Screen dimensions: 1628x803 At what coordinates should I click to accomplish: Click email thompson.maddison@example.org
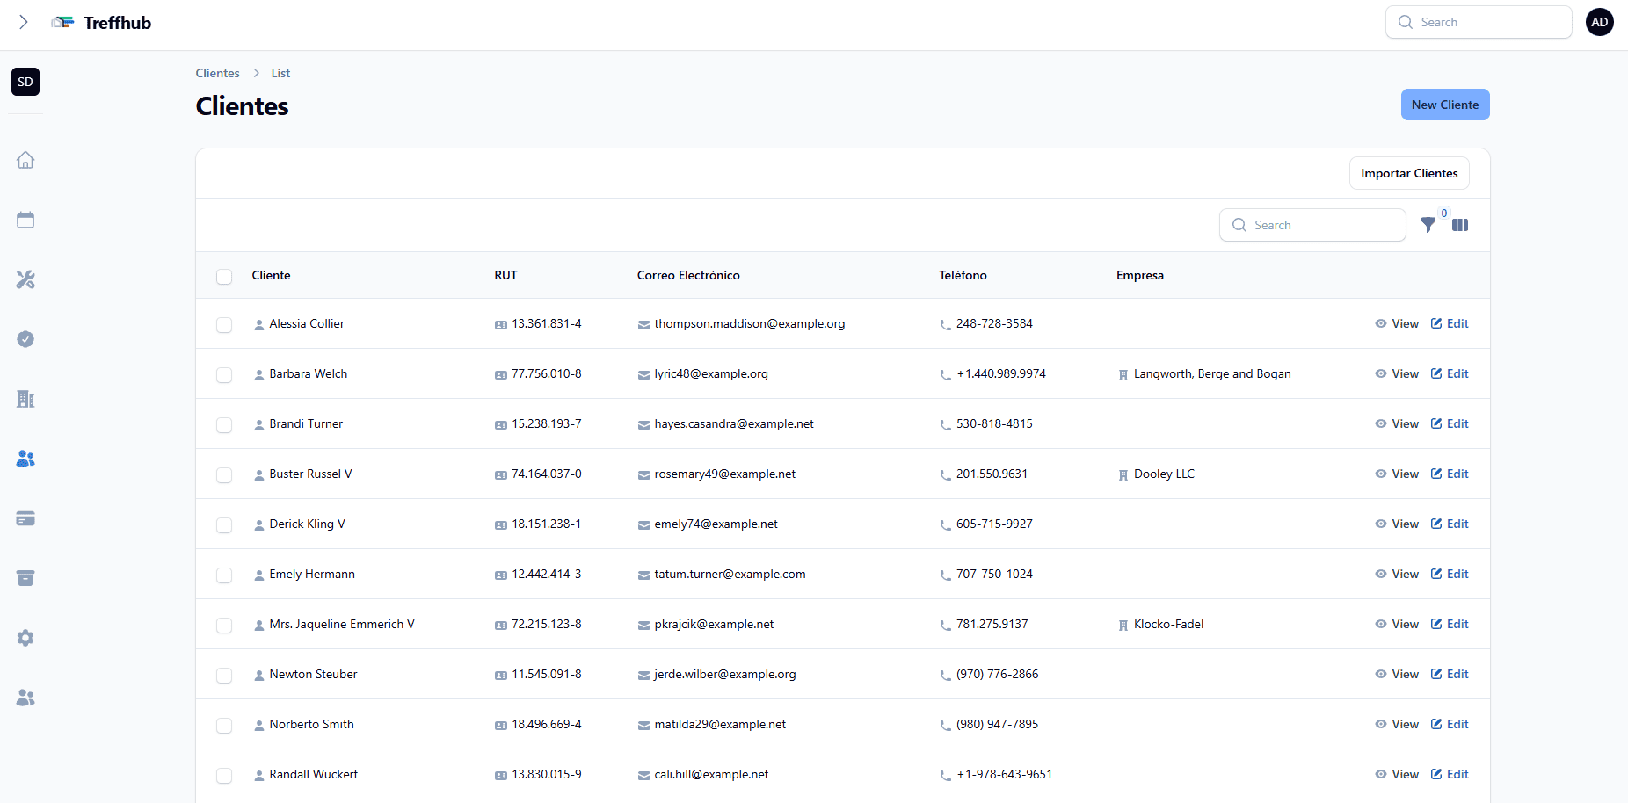pyautogui.click(x=749, y=323)
